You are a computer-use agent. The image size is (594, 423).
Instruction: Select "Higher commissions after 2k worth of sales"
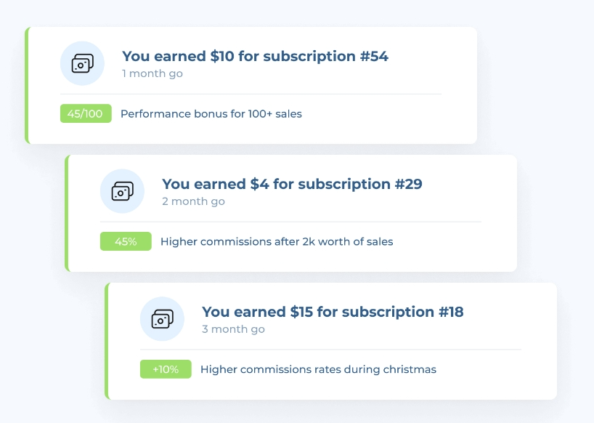coord(276,241)
